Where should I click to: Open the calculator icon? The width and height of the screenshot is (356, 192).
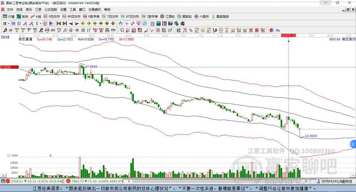(x=158, y=24)
